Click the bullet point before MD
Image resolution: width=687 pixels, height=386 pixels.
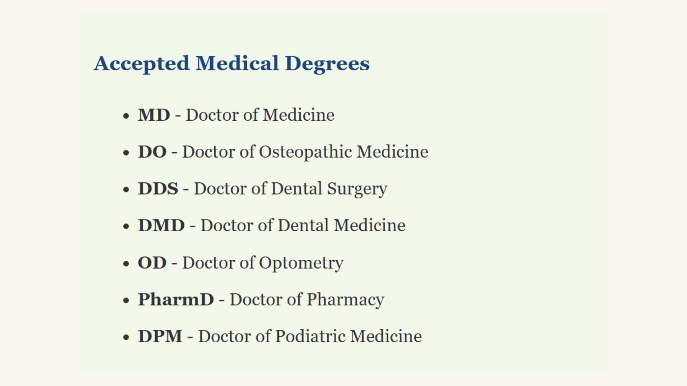point(127,116)
